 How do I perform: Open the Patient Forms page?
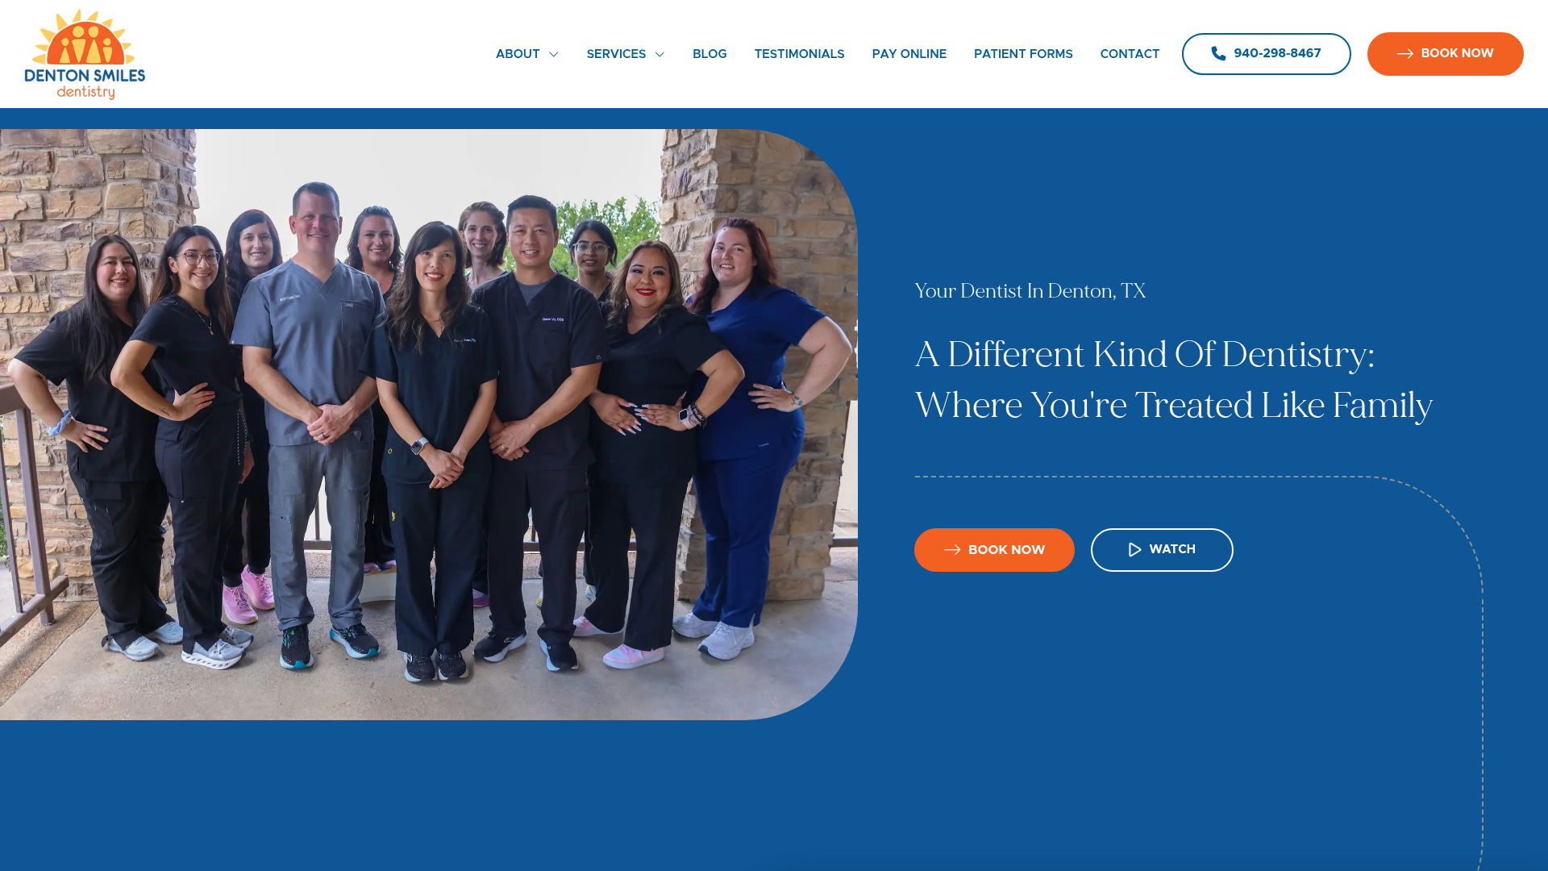pos(1023,54)
